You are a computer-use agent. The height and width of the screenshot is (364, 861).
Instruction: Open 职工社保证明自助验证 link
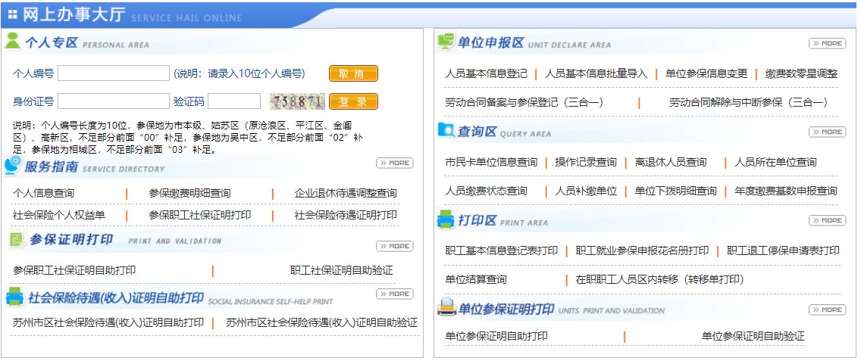(342, 270)
